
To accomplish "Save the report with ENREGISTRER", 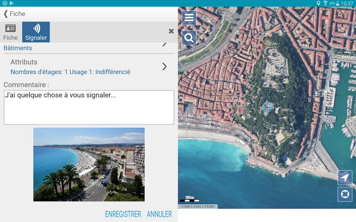I will (x=123, y=214).
